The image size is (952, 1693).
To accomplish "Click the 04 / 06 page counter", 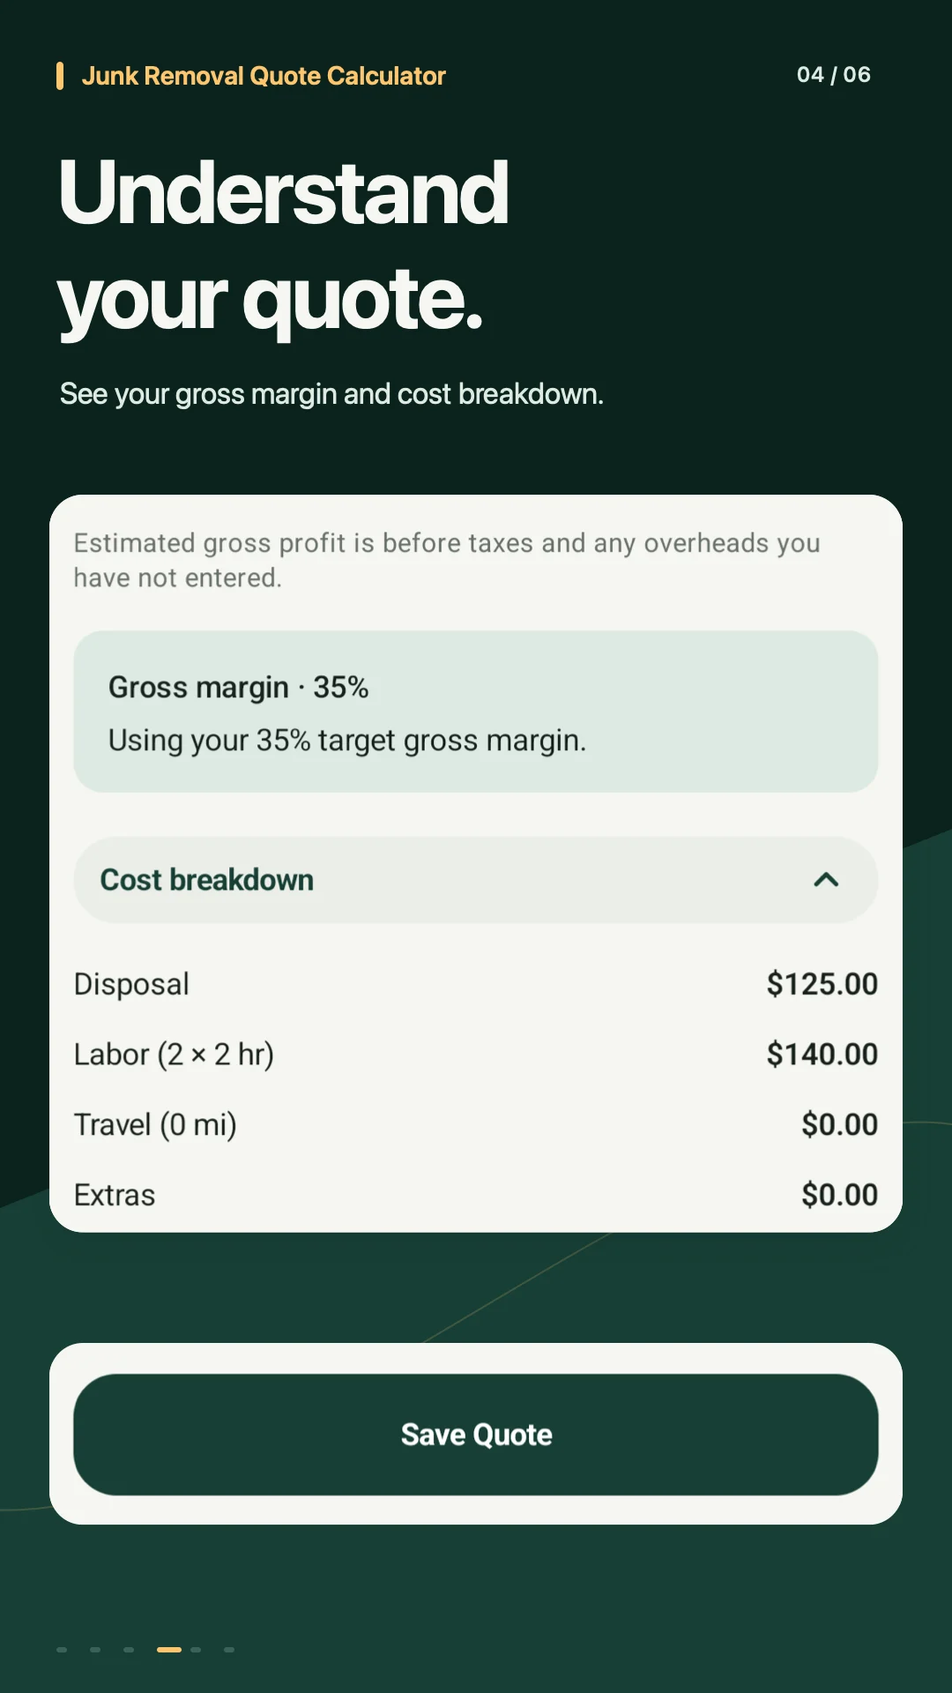I will click(834, 75).
